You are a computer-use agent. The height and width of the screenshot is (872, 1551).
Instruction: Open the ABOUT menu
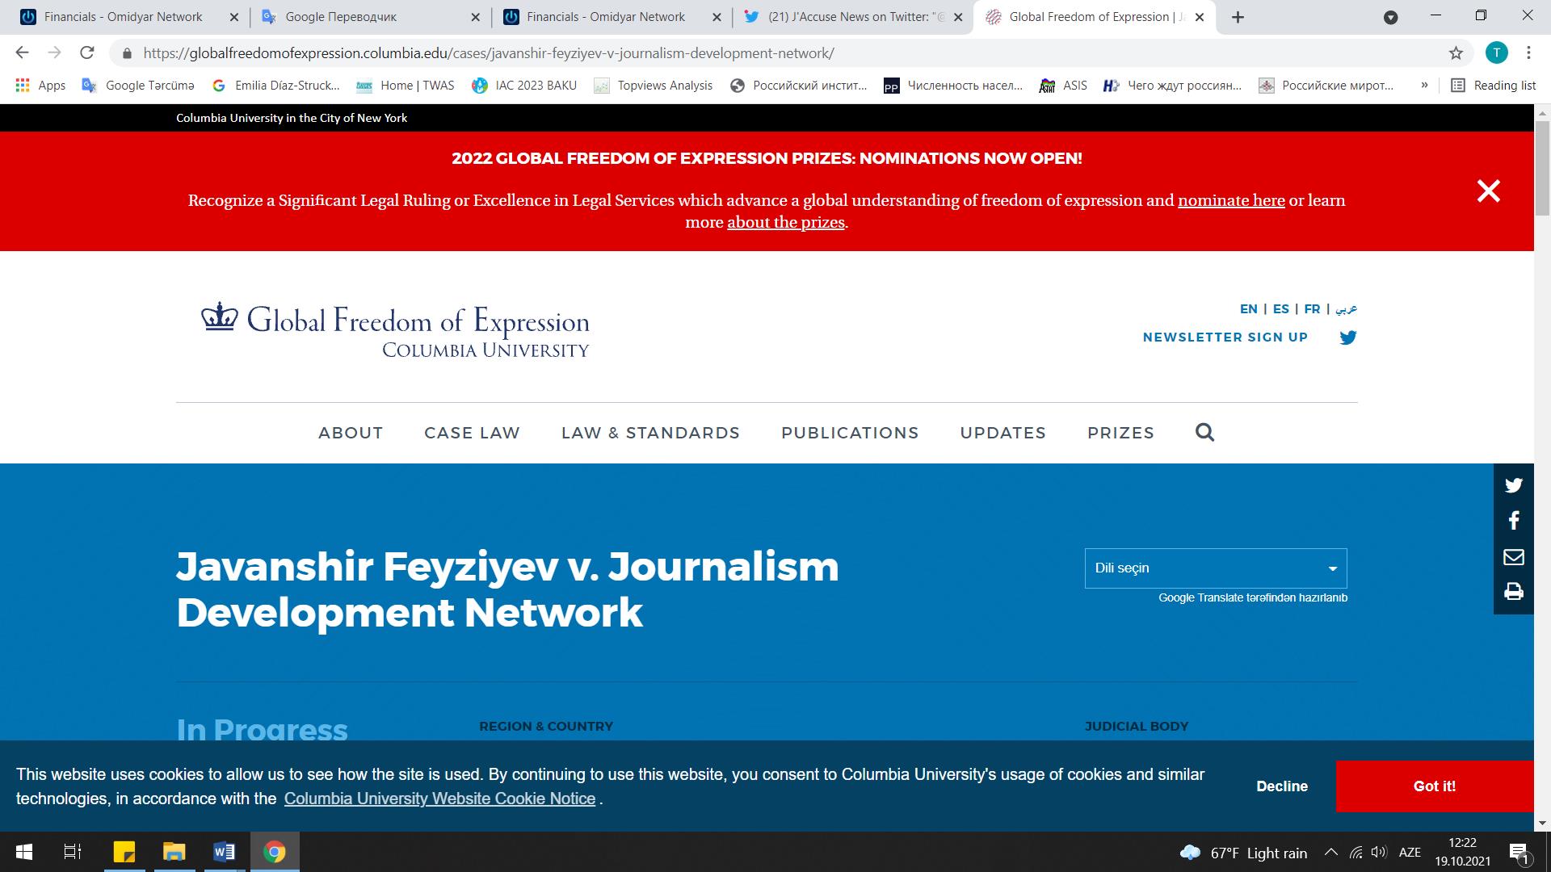coord(351,433)
